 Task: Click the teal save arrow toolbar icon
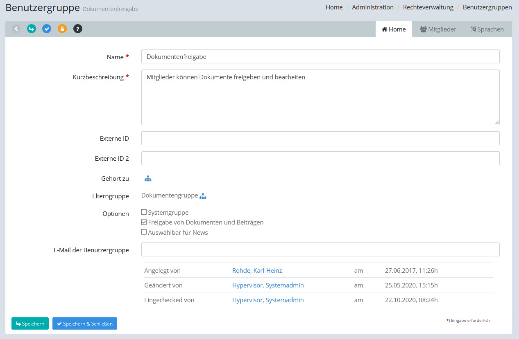tap(32, 29)
